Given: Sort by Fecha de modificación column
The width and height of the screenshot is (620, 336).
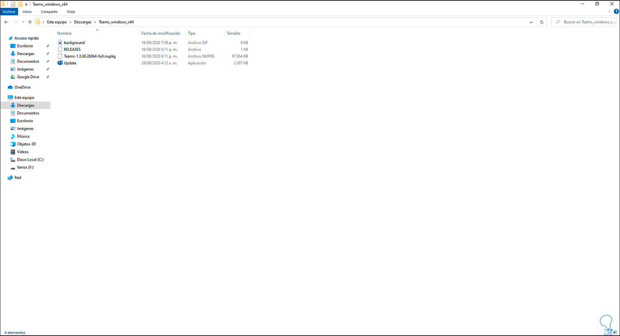Looking at the screenshot, I should tap(161, 33).
